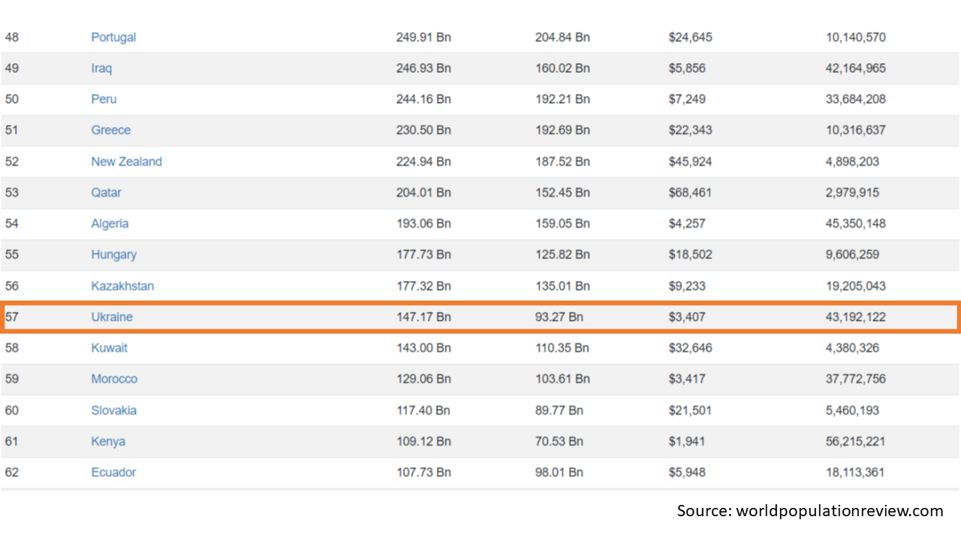Image resolution: width=961 pixels, height=541 pixels.
Task: Click Ukraine's population value 43,192,122
Action: point(855,317)
